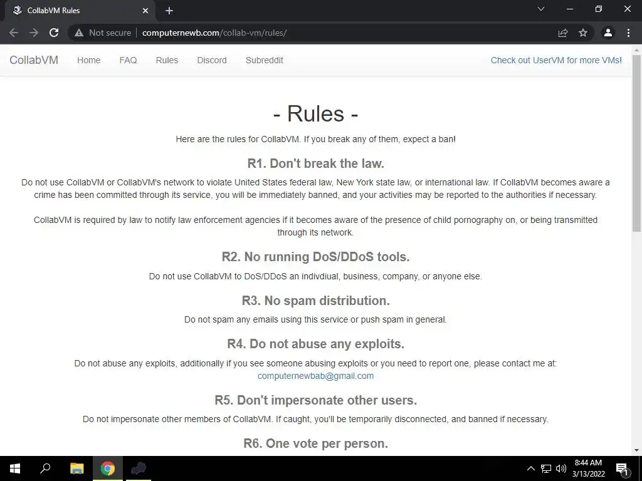Open the Chrome profile icon
642x481 pixels.
[608, 33]
